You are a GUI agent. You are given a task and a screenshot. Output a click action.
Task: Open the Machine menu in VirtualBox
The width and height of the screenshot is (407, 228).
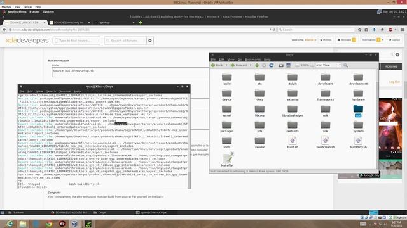(6, 7)
